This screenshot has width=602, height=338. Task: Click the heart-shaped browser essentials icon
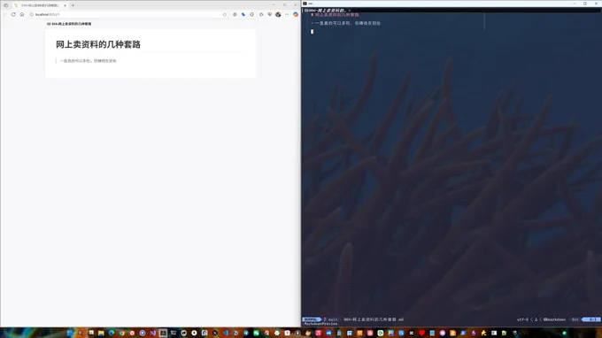(269, 14)
